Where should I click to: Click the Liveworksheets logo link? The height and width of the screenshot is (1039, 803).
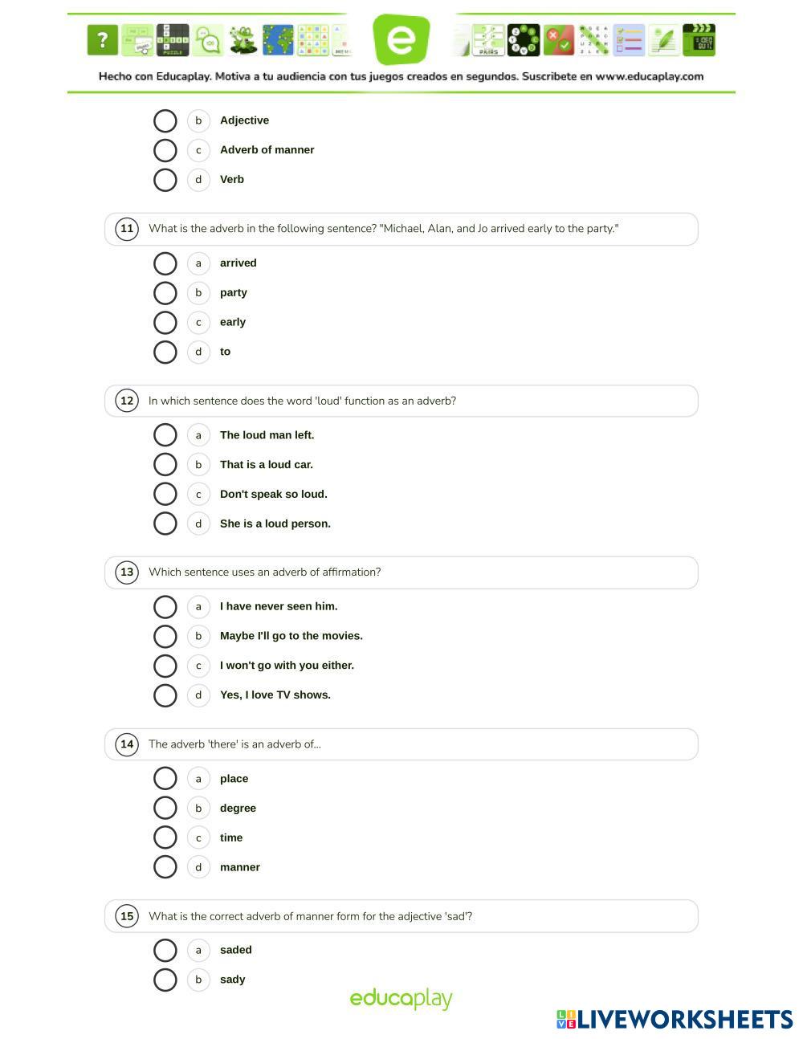pyautogui.click(x=675, y=1020)
